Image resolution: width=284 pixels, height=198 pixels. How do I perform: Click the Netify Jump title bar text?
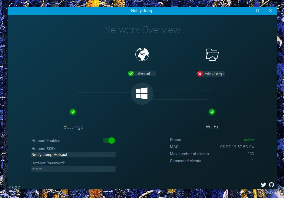142,11
